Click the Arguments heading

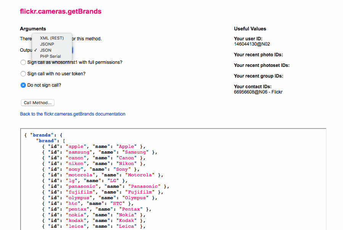point(33,29)
